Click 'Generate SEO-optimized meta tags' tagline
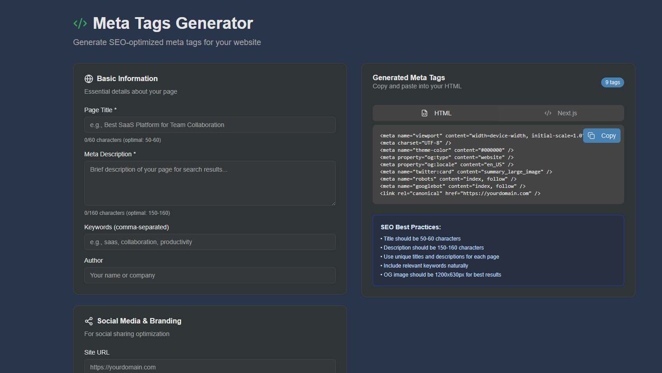662x373 pixels. (x=167, y=42)
